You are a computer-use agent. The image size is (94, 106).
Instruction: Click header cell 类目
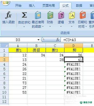pyautogui.click(x=36, y=50)
